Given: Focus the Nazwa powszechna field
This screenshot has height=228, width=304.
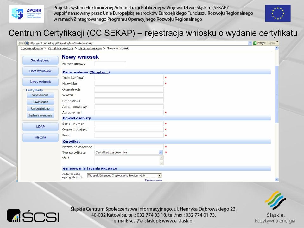Looking at the screenshot, I should coord(129,147).
